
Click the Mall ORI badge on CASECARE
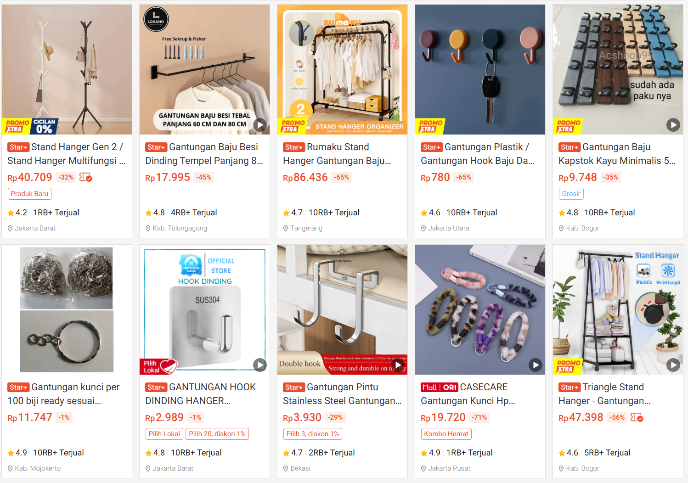(x=440, y=388)
